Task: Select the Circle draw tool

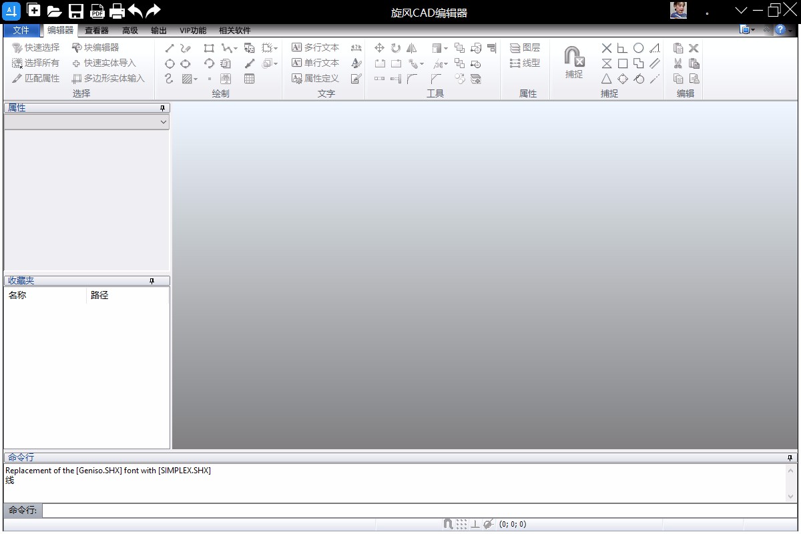Action: coord(170,63)
